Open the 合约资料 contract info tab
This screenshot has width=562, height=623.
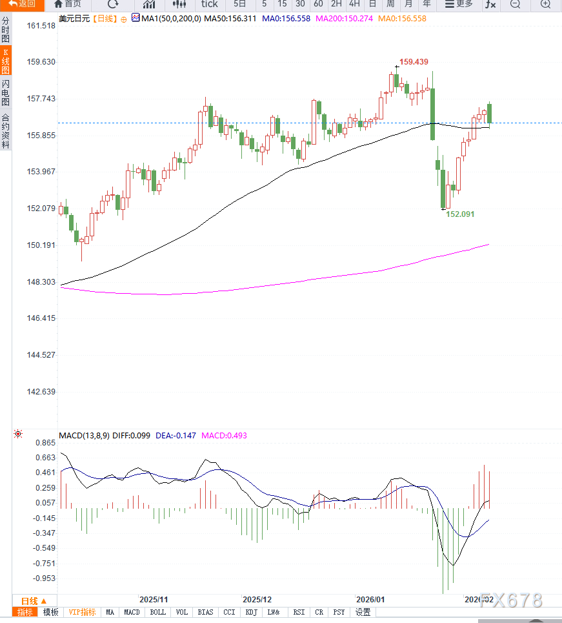tap(6, 131)
